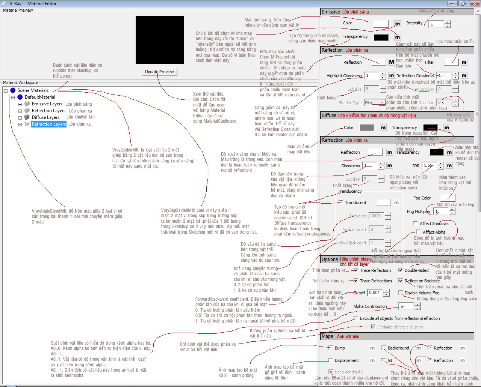This screenshot has width=481, height=387.
Task: Click the Refraction Transparency map button
Action: pyautogui.click(x=449, y=152)
